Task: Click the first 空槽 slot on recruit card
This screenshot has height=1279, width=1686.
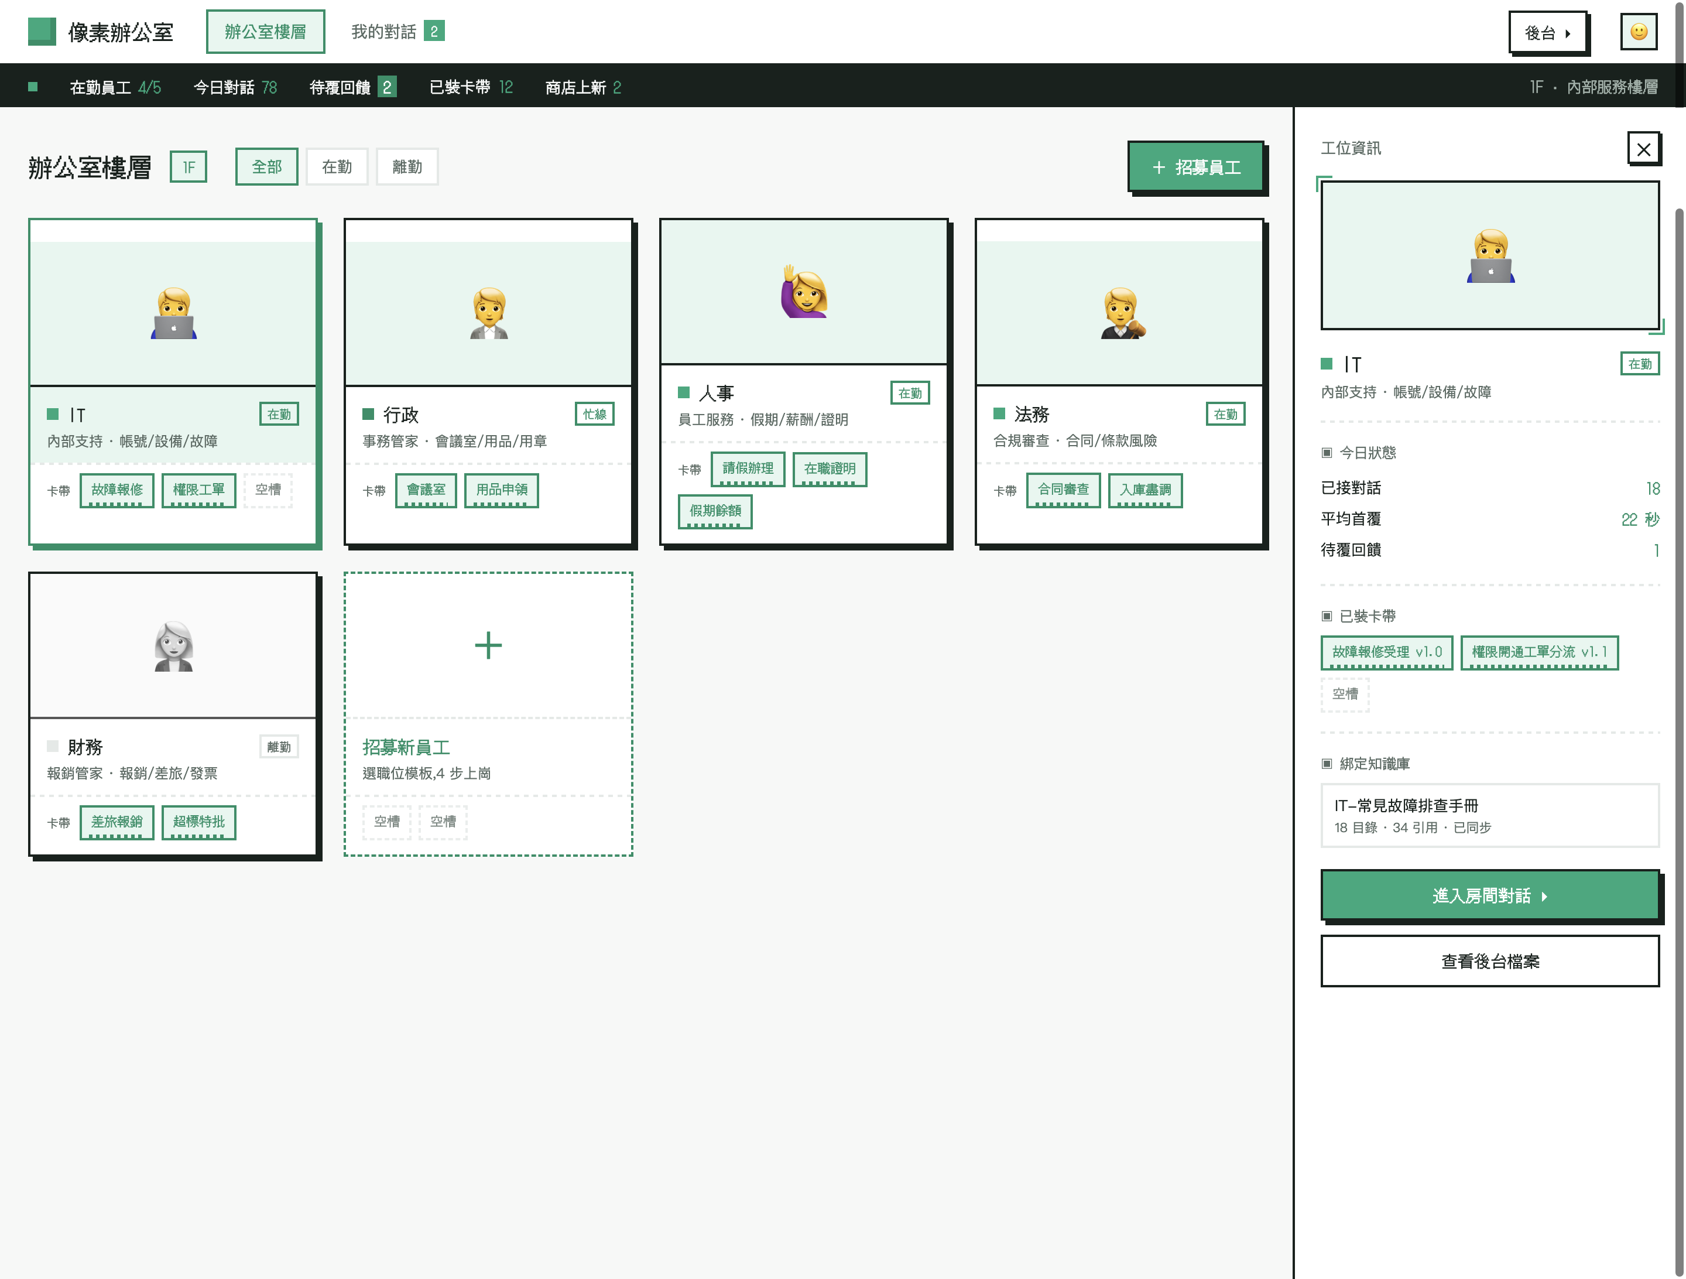Action: tap(386, 822)
